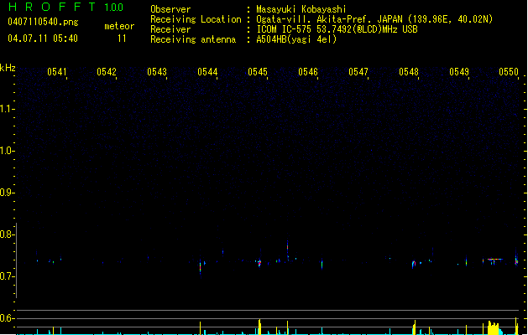The image size is (528, 335).
Task: Click the 0546 time marker
Action: (308, 72)
